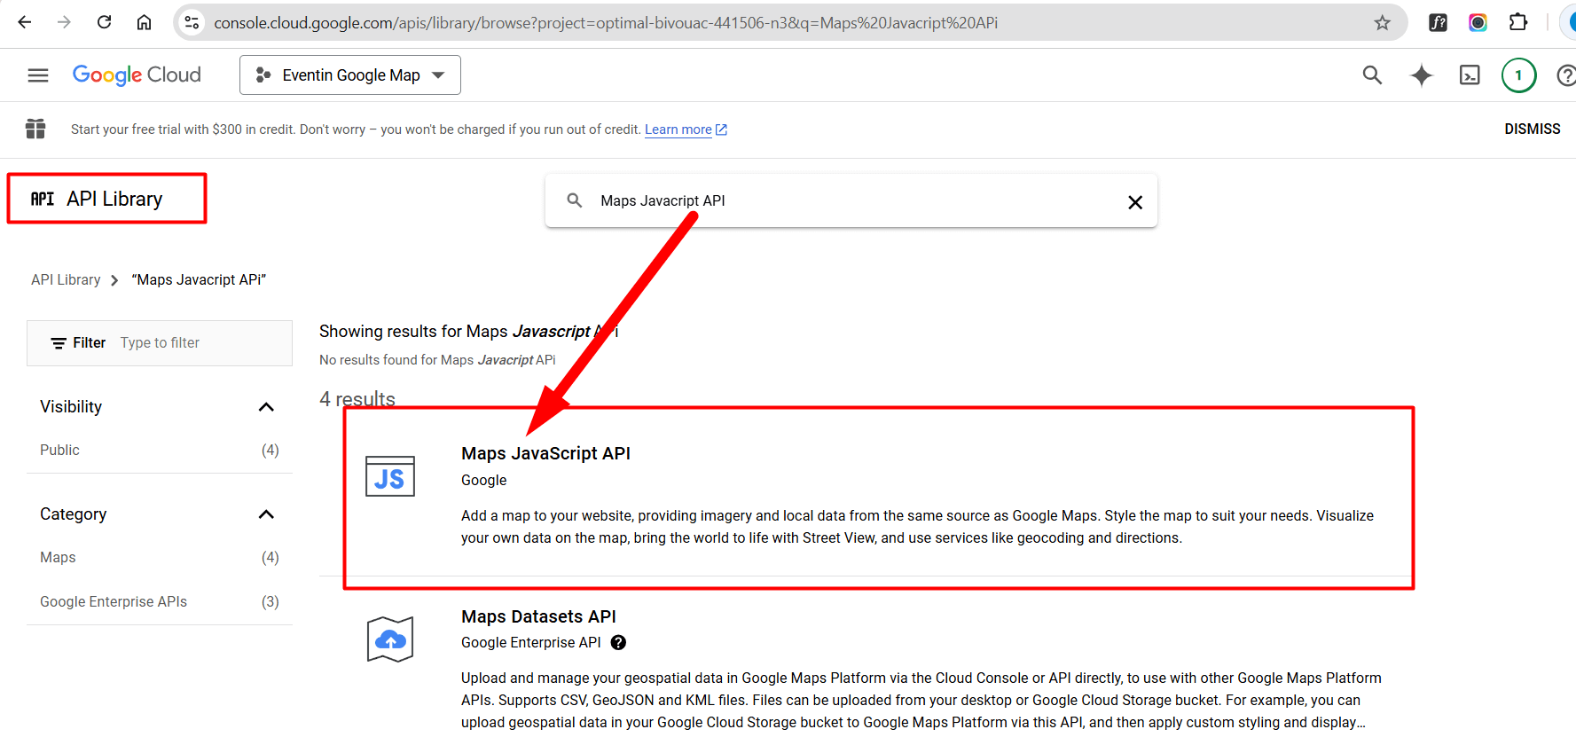Image resolution: width=1576 pixels, height=745 pixels.
Task: Click the search magnifier in API search box
Action: (x=575, y=200)
